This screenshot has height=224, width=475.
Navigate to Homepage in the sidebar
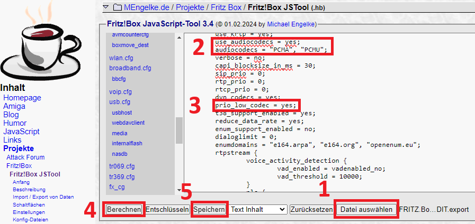click(22, 98)
